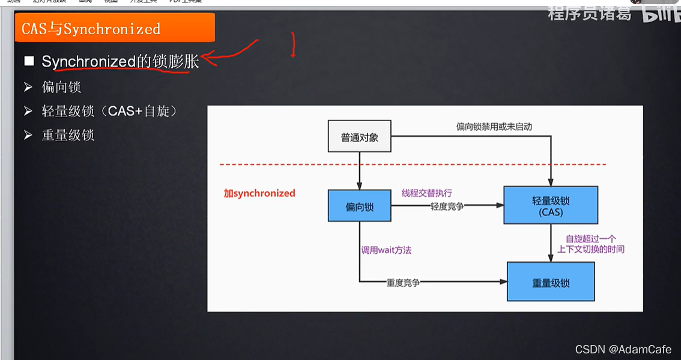Viewport: 681px width, 360px height.
Task: Click the blue "轻量级锁 (CAS)" diagram box
Action: click(551, 205)
